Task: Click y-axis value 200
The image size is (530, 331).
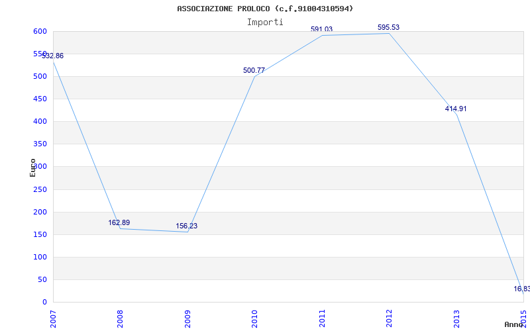Action: [x=40, y=212]
